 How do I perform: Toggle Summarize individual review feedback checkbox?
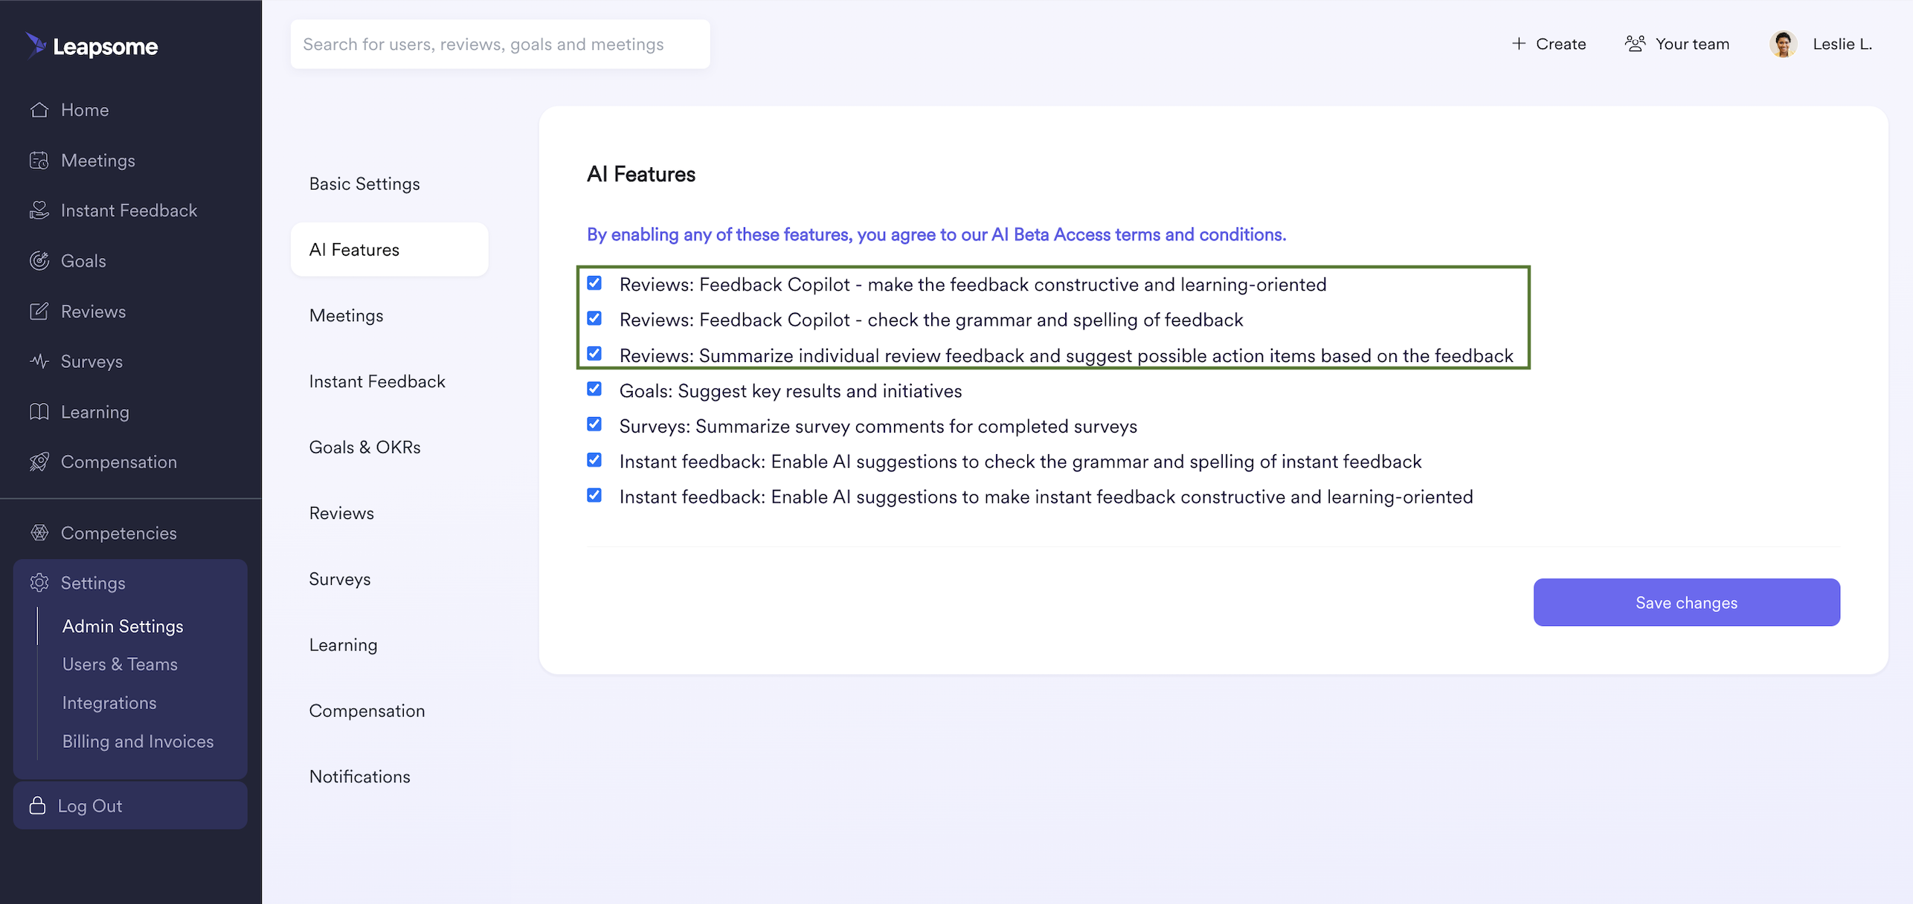[594, 354]
